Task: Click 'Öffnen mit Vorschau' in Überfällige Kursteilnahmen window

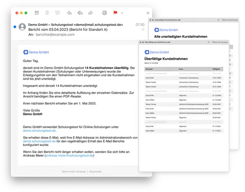Action: click(x=220, y=42)
